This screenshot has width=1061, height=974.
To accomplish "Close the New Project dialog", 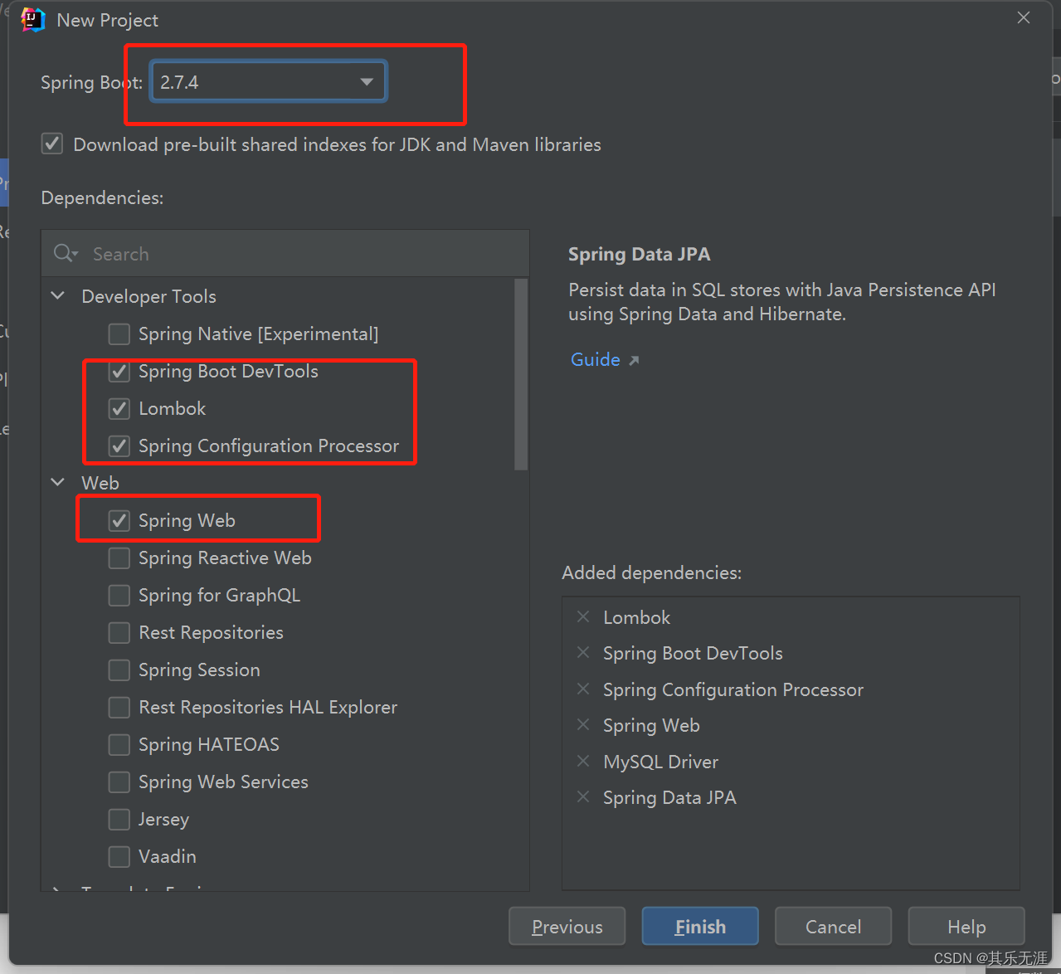I will [x=1024, y=17].
